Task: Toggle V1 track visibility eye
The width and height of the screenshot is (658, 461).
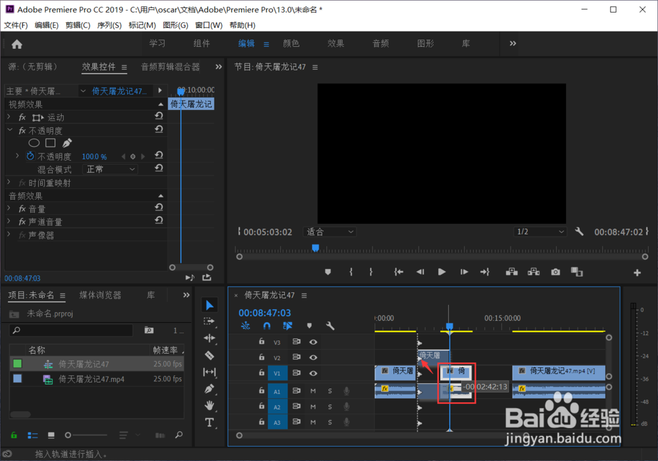Action: click(x=313, y=373)
